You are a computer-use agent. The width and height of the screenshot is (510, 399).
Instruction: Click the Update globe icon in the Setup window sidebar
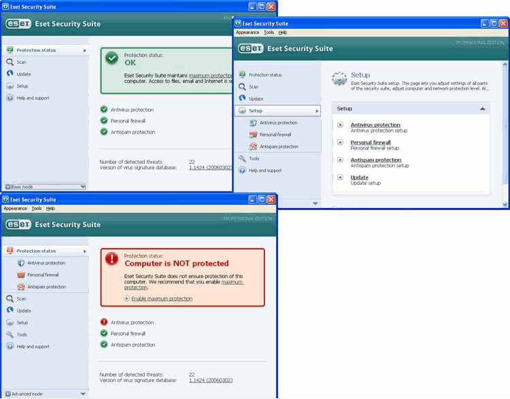[243, 99]
